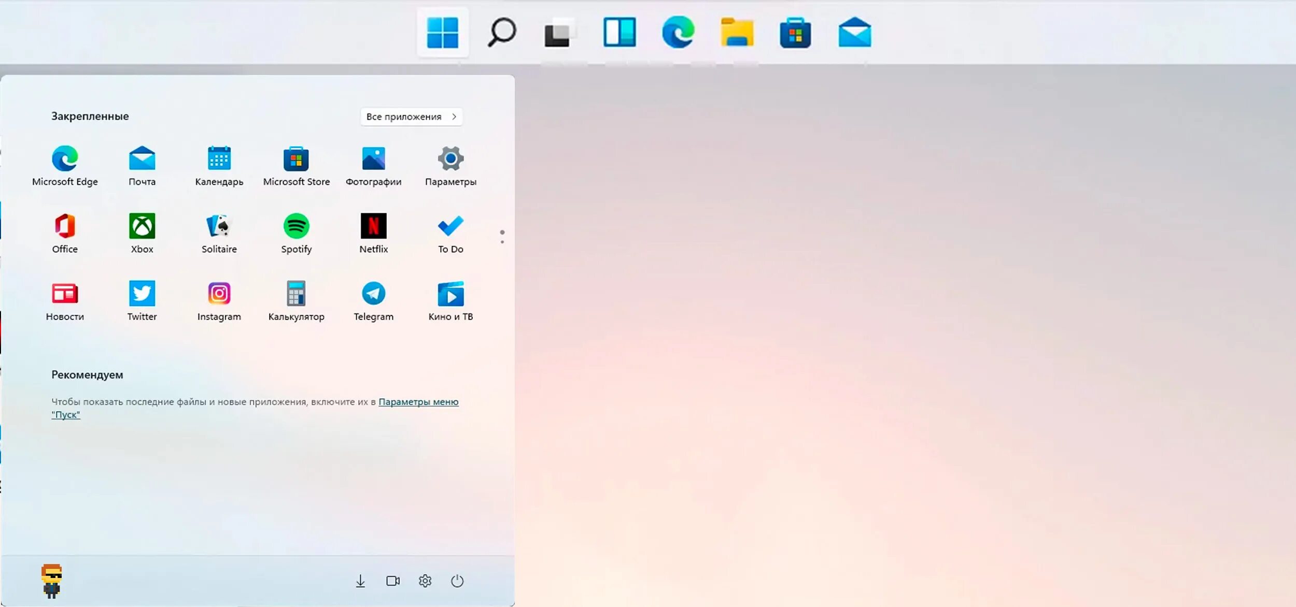Click the Widgets icon on taskbar
The image size is (1296, 607).
click(x=619, y=33)
